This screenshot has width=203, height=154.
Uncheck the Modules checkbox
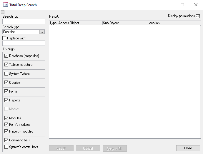(x=6, y=118)
